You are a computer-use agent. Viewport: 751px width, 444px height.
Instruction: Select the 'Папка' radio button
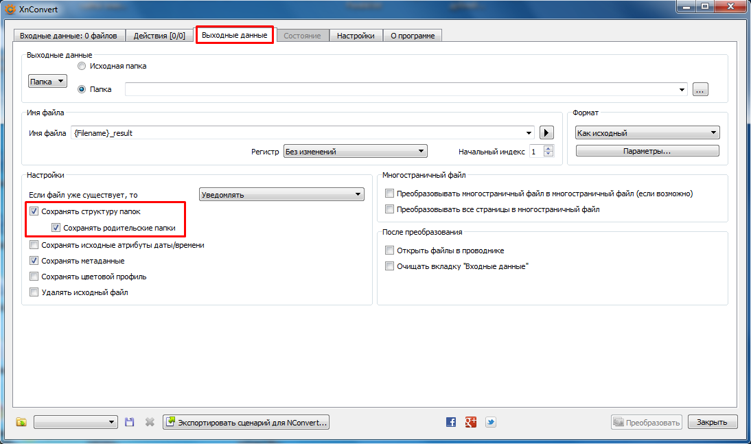pyautogui.click(x=82, y=89)
